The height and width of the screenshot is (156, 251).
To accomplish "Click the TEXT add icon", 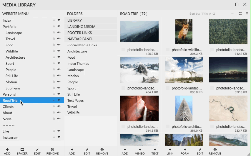I will (155, 150).
